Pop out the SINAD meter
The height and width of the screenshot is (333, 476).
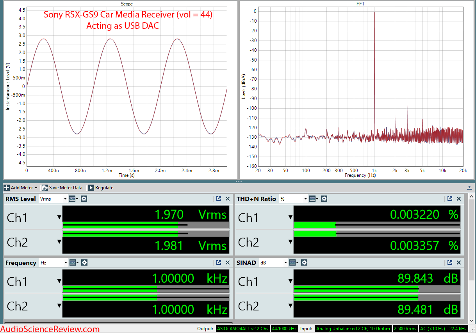[x=450, y=263]
